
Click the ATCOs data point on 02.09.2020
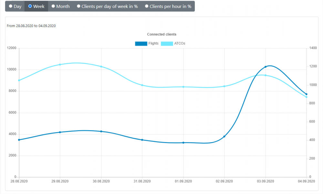[x=224, y=86]
